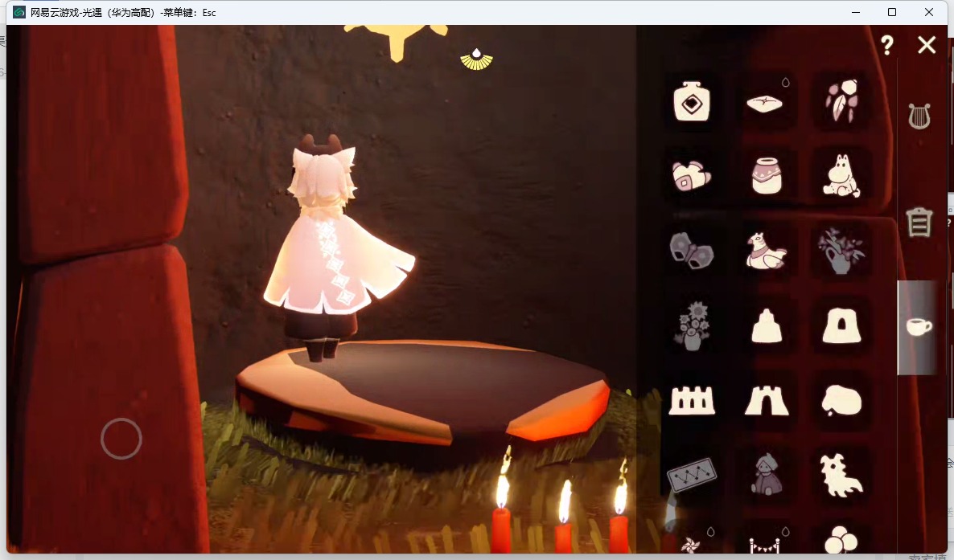Select the heart-shaped pillow prop

click(691, 176)
